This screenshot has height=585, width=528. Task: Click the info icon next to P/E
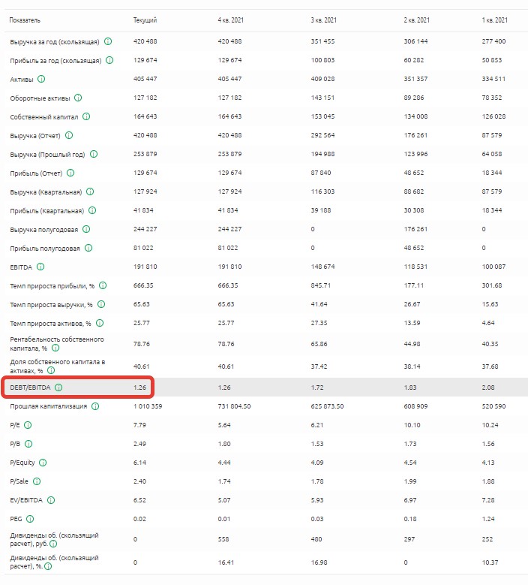28,425
